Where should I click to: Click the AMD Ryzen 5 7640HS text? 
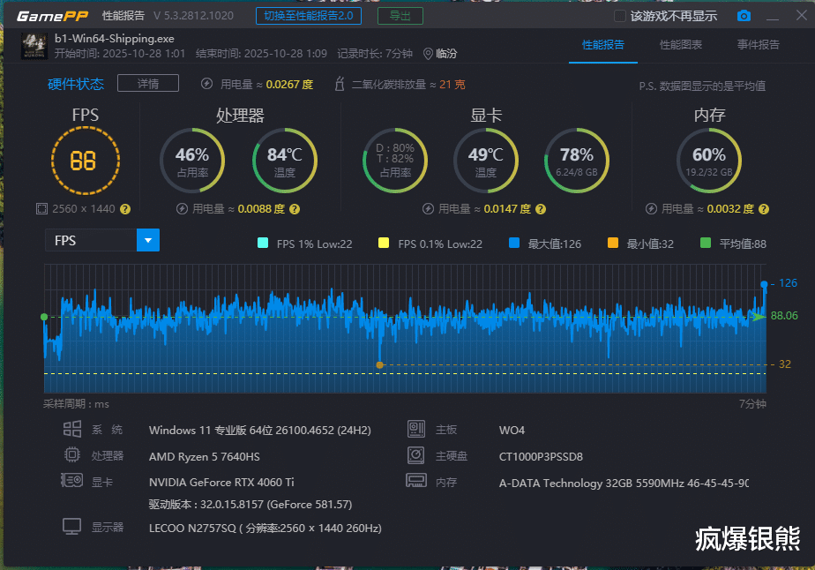click(205, 457)
